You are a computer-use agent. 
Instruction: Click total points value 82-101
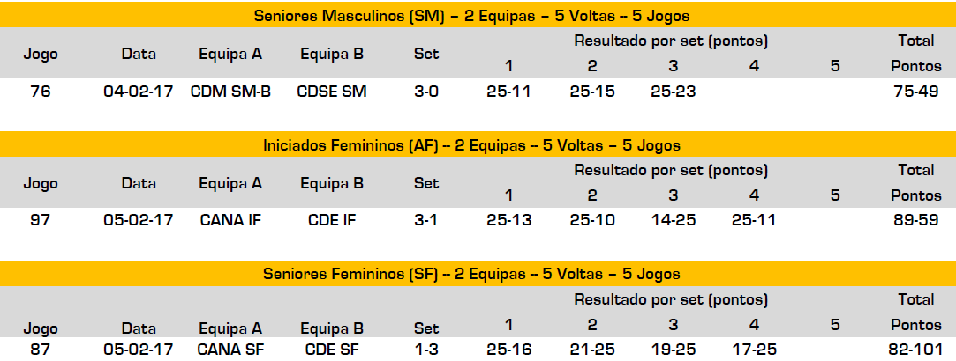click(915, 350)
